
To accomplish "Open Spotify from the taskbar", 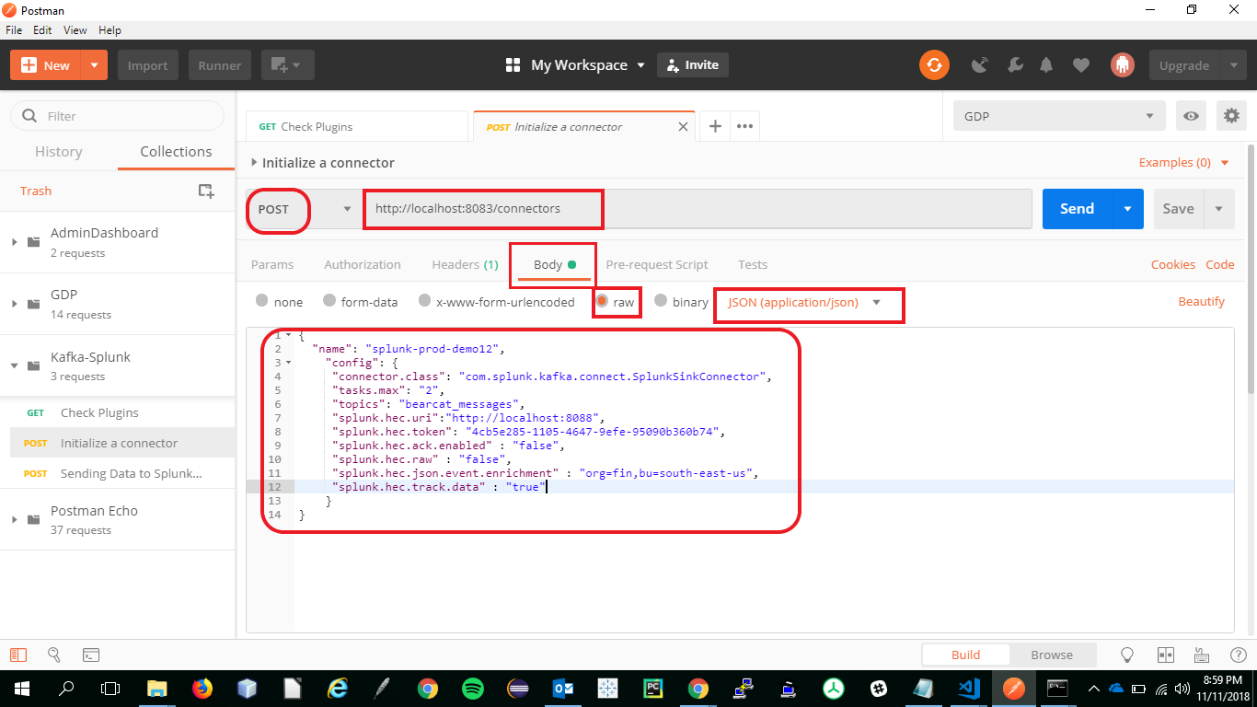I will pos(473,688).
